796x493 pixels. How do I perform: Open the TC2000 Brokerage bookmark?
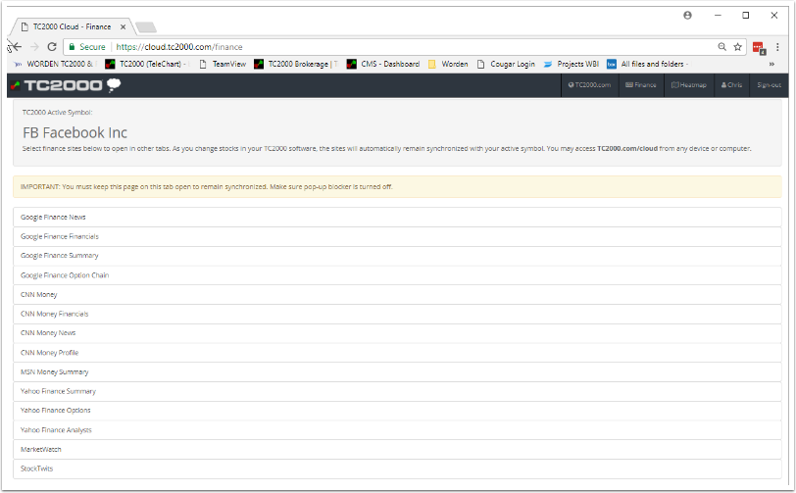point(296,64)
